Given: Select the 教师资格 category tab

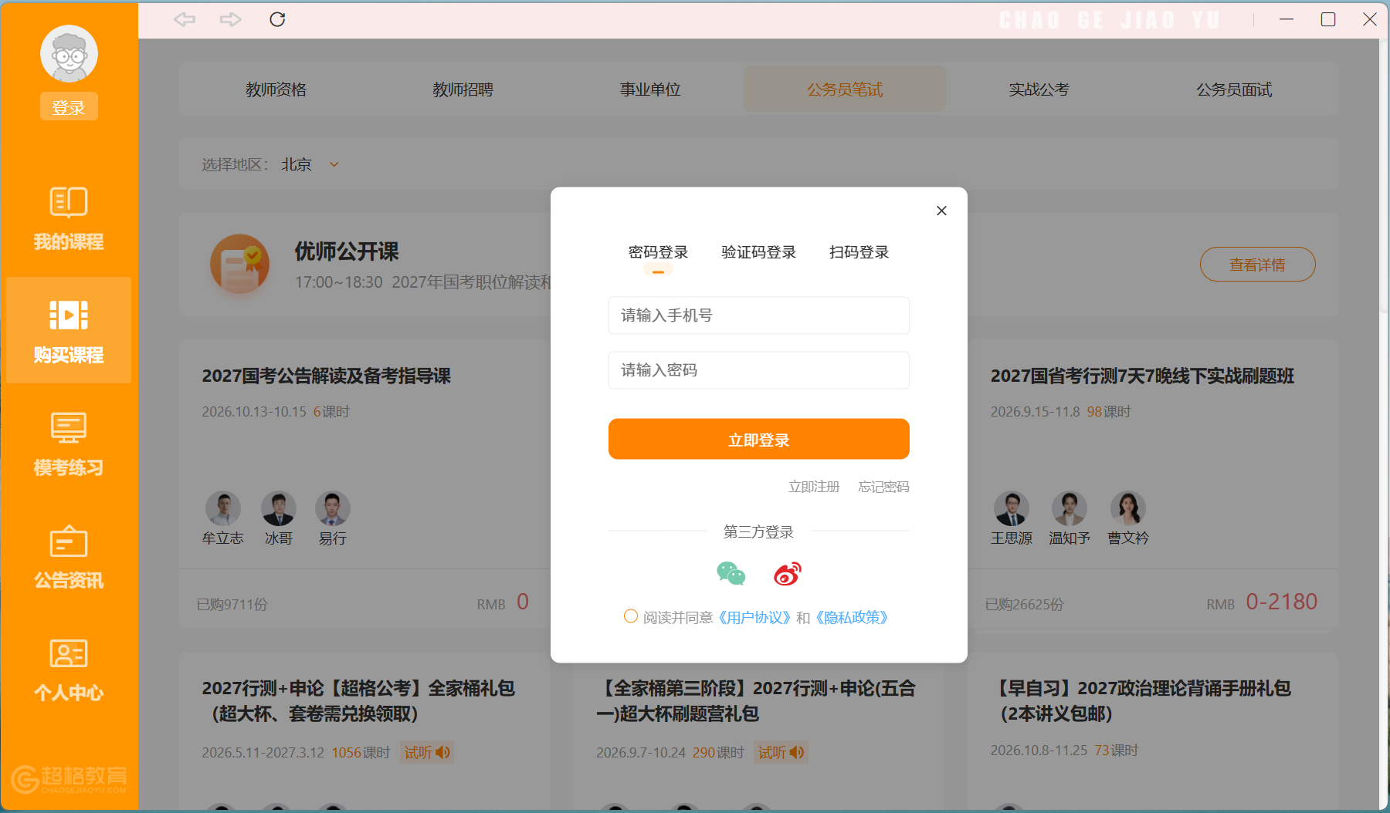Looking at the screenshot, I should point(276,89).
